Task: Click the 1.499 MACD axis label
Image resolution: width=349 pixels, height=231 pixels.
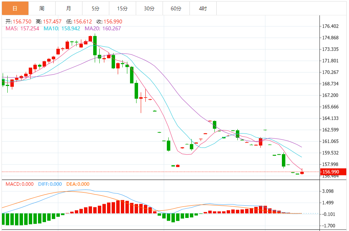Action: [328, 203]
